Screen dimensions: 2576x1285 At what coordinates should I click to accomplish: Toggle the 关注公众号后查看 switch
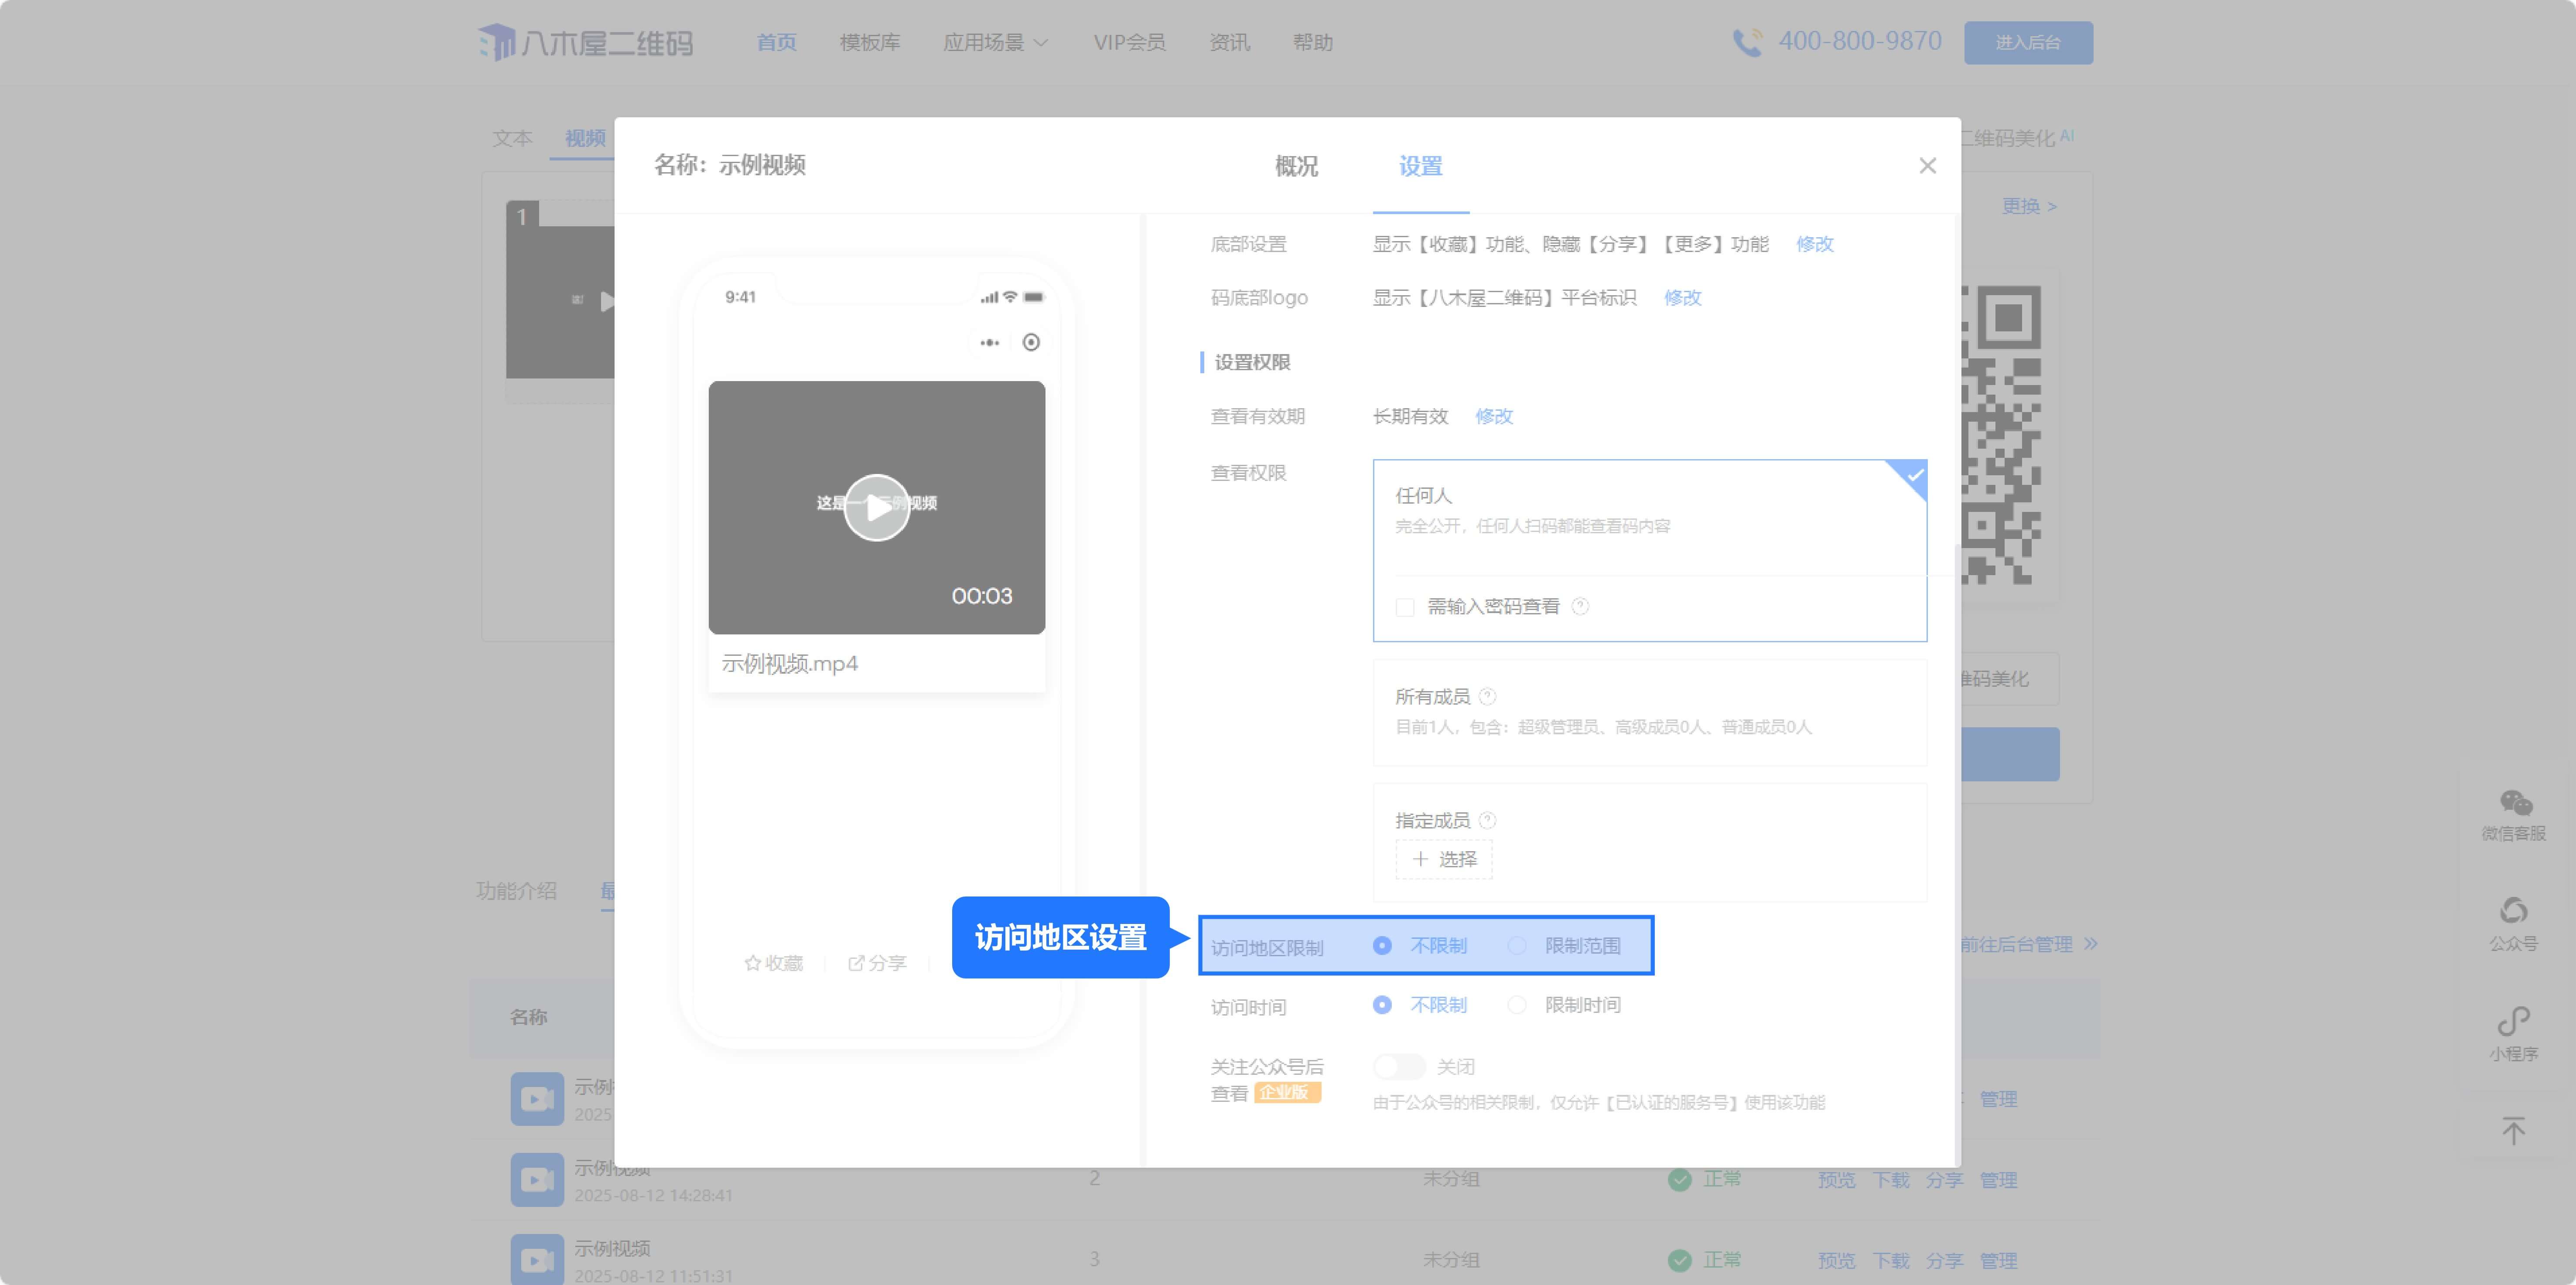coord(1399,1067)
